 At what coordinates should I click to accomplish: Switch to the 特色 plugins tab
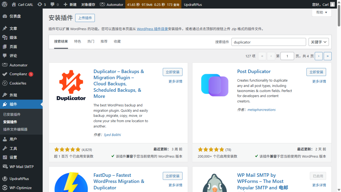click(x=78, y=41)
